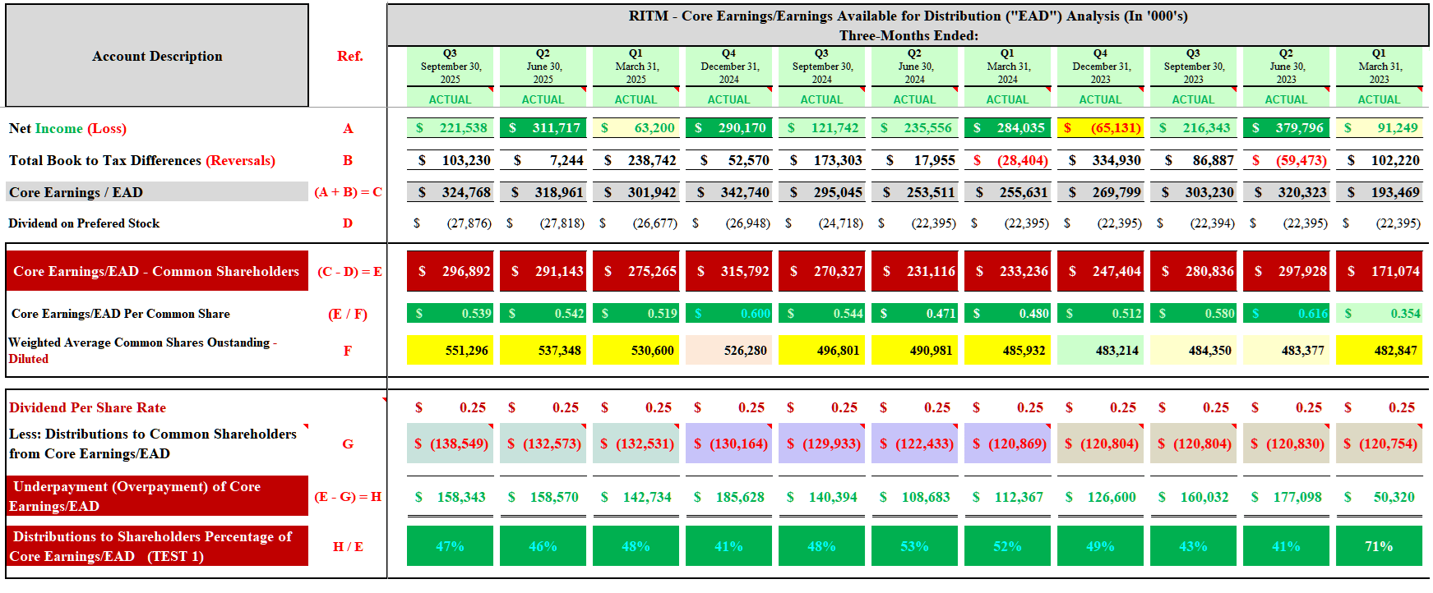
Task: Click underpayment value 158,343
Action: [x=450, y=497]
